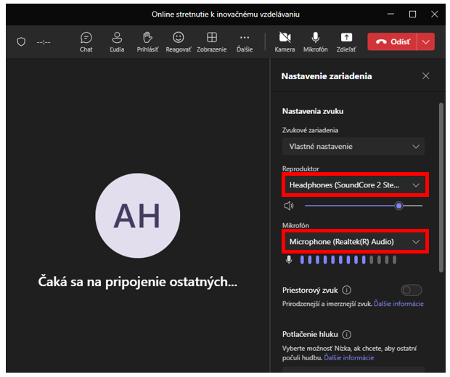This screenshot has height=377, width=450.
Task: Open Ďalšie more options menu
Action: coord(245,42)
